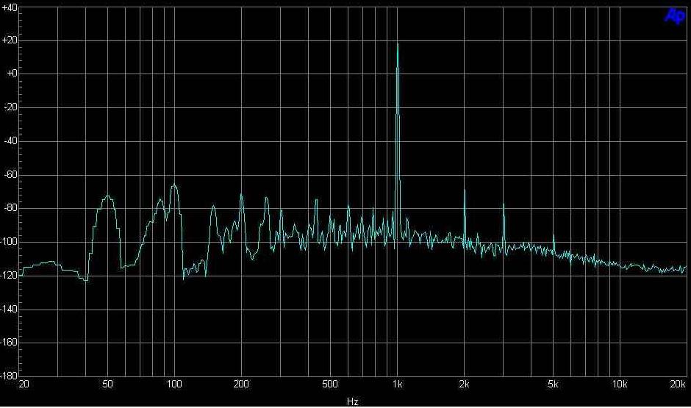
Task: Click the -80 y-axis label
Action: point(10,208)
